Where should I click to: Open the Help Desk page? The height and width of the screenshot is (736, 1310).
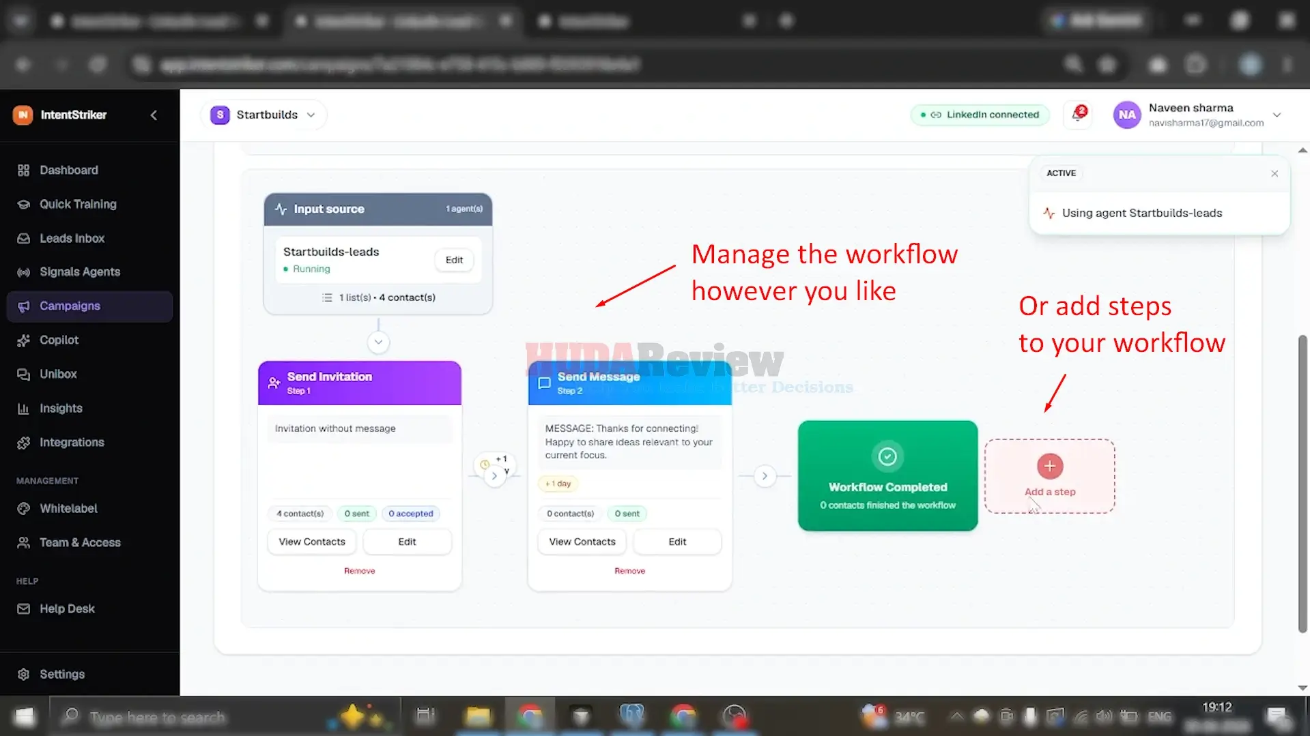point(89,609)
